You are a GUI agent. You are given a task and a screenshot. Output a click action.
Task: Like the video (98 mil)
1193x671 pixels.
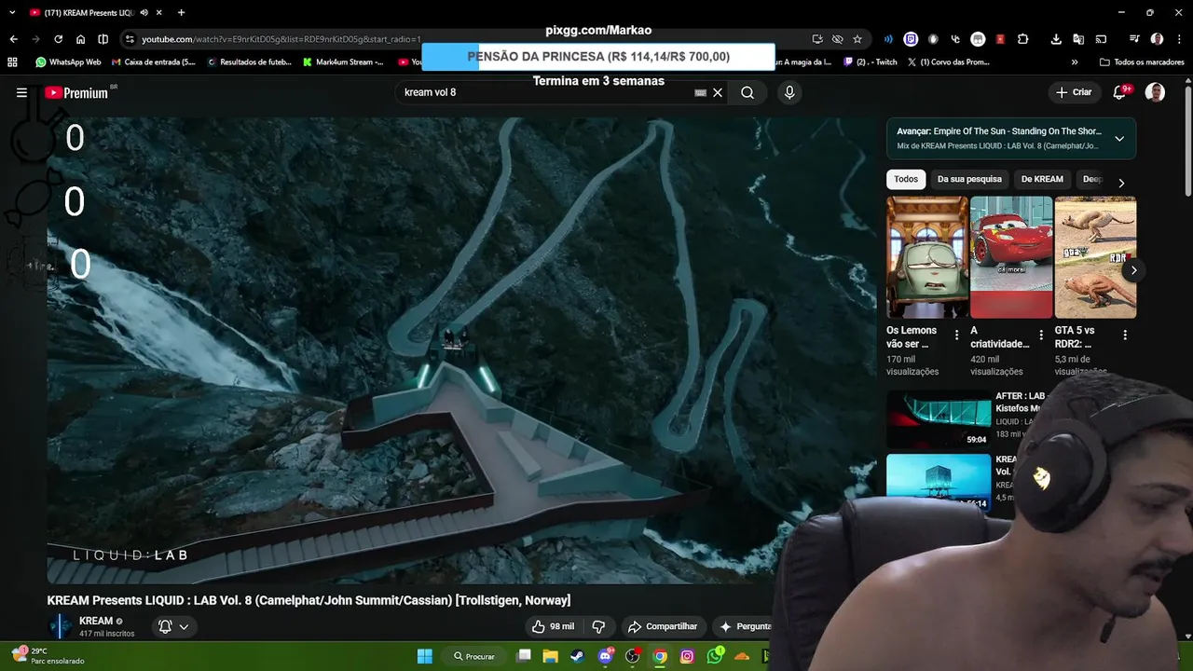pos(553,626)
